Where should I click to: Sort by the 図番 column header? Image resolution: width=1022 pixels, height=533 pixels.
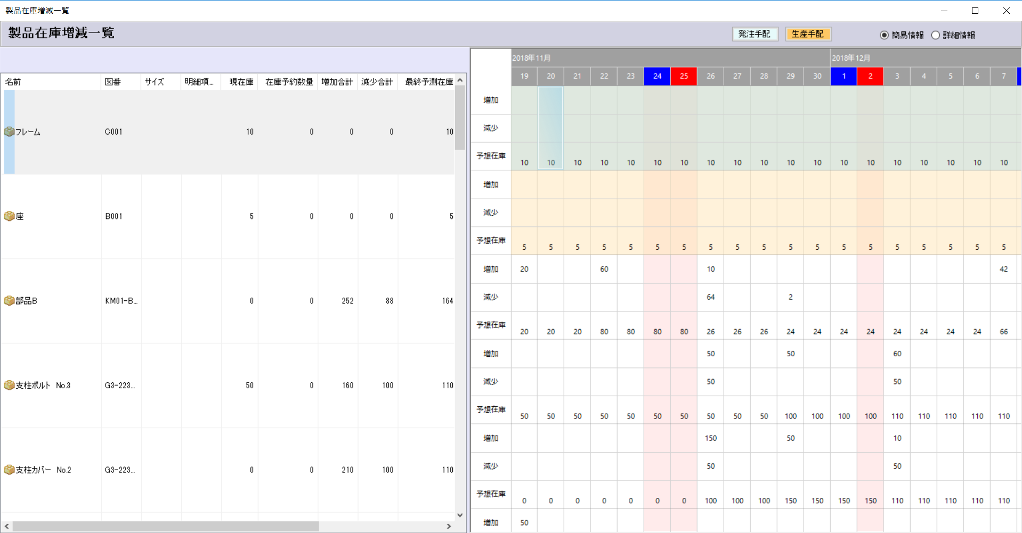[x=121, y=81]
